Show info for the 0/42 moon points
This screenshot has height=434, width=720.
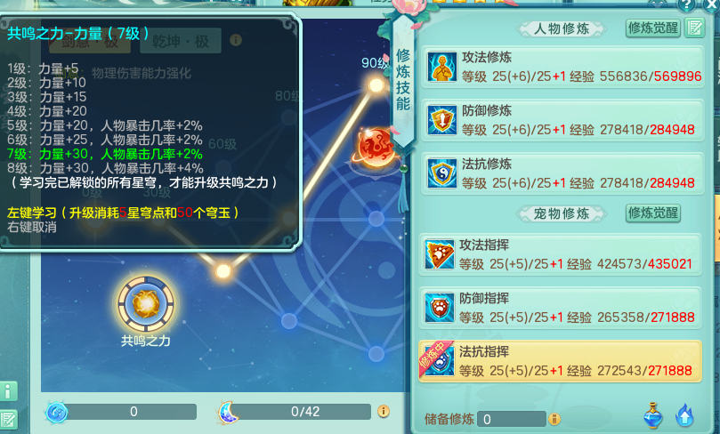(x=384, y=411)
